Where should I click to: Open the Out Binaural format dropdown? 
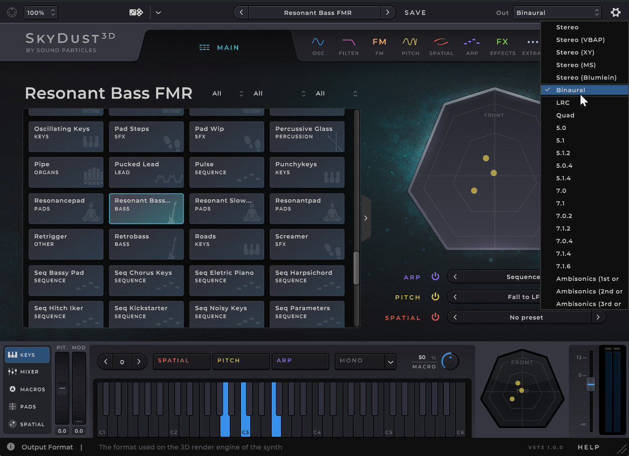point(557,13)
